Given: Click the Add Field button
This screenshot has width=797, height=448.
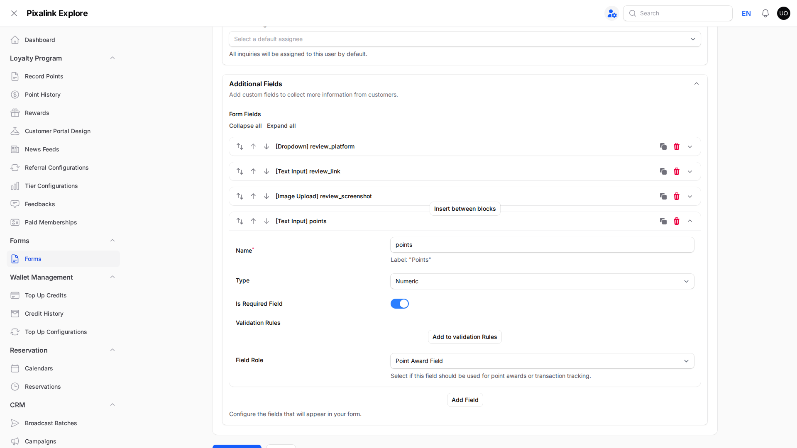Looking at the screenshot, I should pos(465,400).
